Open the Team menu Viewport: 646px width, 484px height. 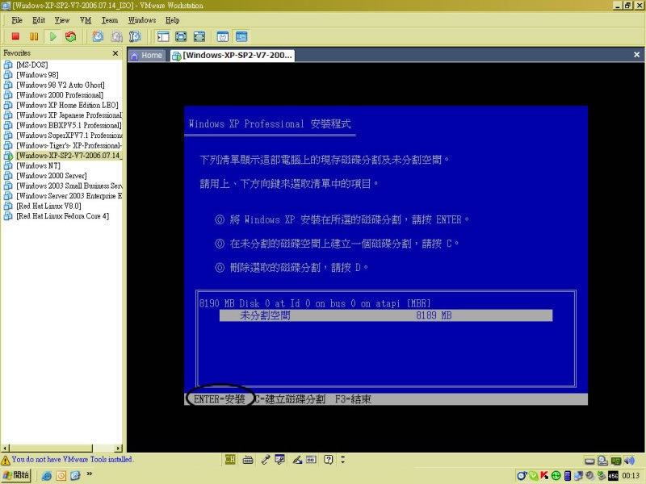point(110,19)
